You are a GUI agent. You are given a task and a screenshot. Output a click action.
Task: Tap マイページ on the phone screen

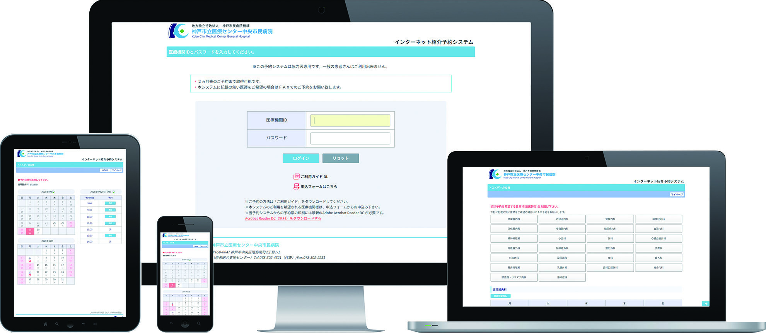coord(204,246)
